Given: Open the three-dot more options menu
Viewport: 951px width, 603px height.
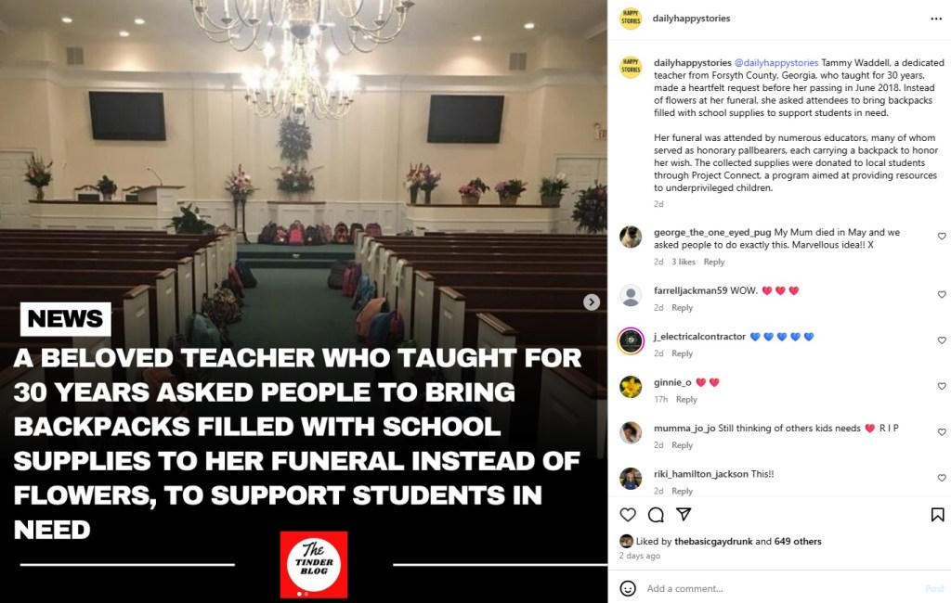Looking at the screenshot, I should click(936, 19).
